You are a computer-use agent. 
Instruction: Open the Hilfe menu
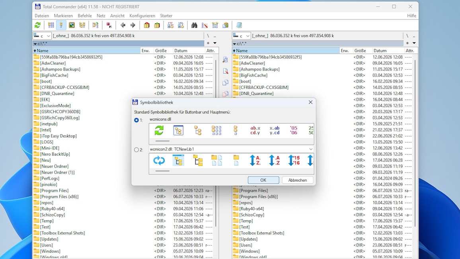pos(411,16)
